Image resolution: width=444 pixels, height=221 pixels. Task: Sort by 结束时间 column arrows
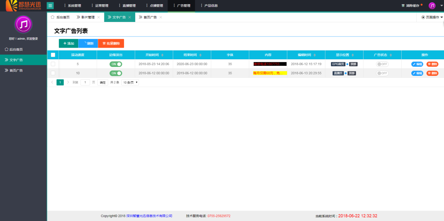201,55
